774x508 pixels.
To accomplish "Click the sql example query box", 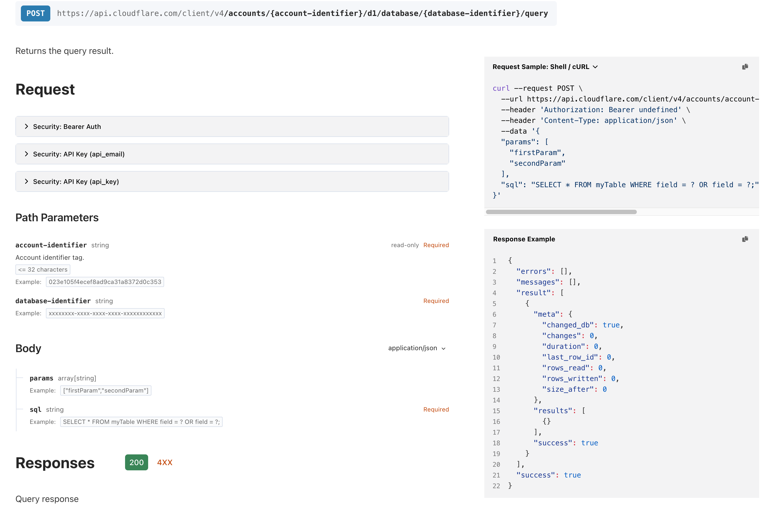I will [x=141, y=421].
